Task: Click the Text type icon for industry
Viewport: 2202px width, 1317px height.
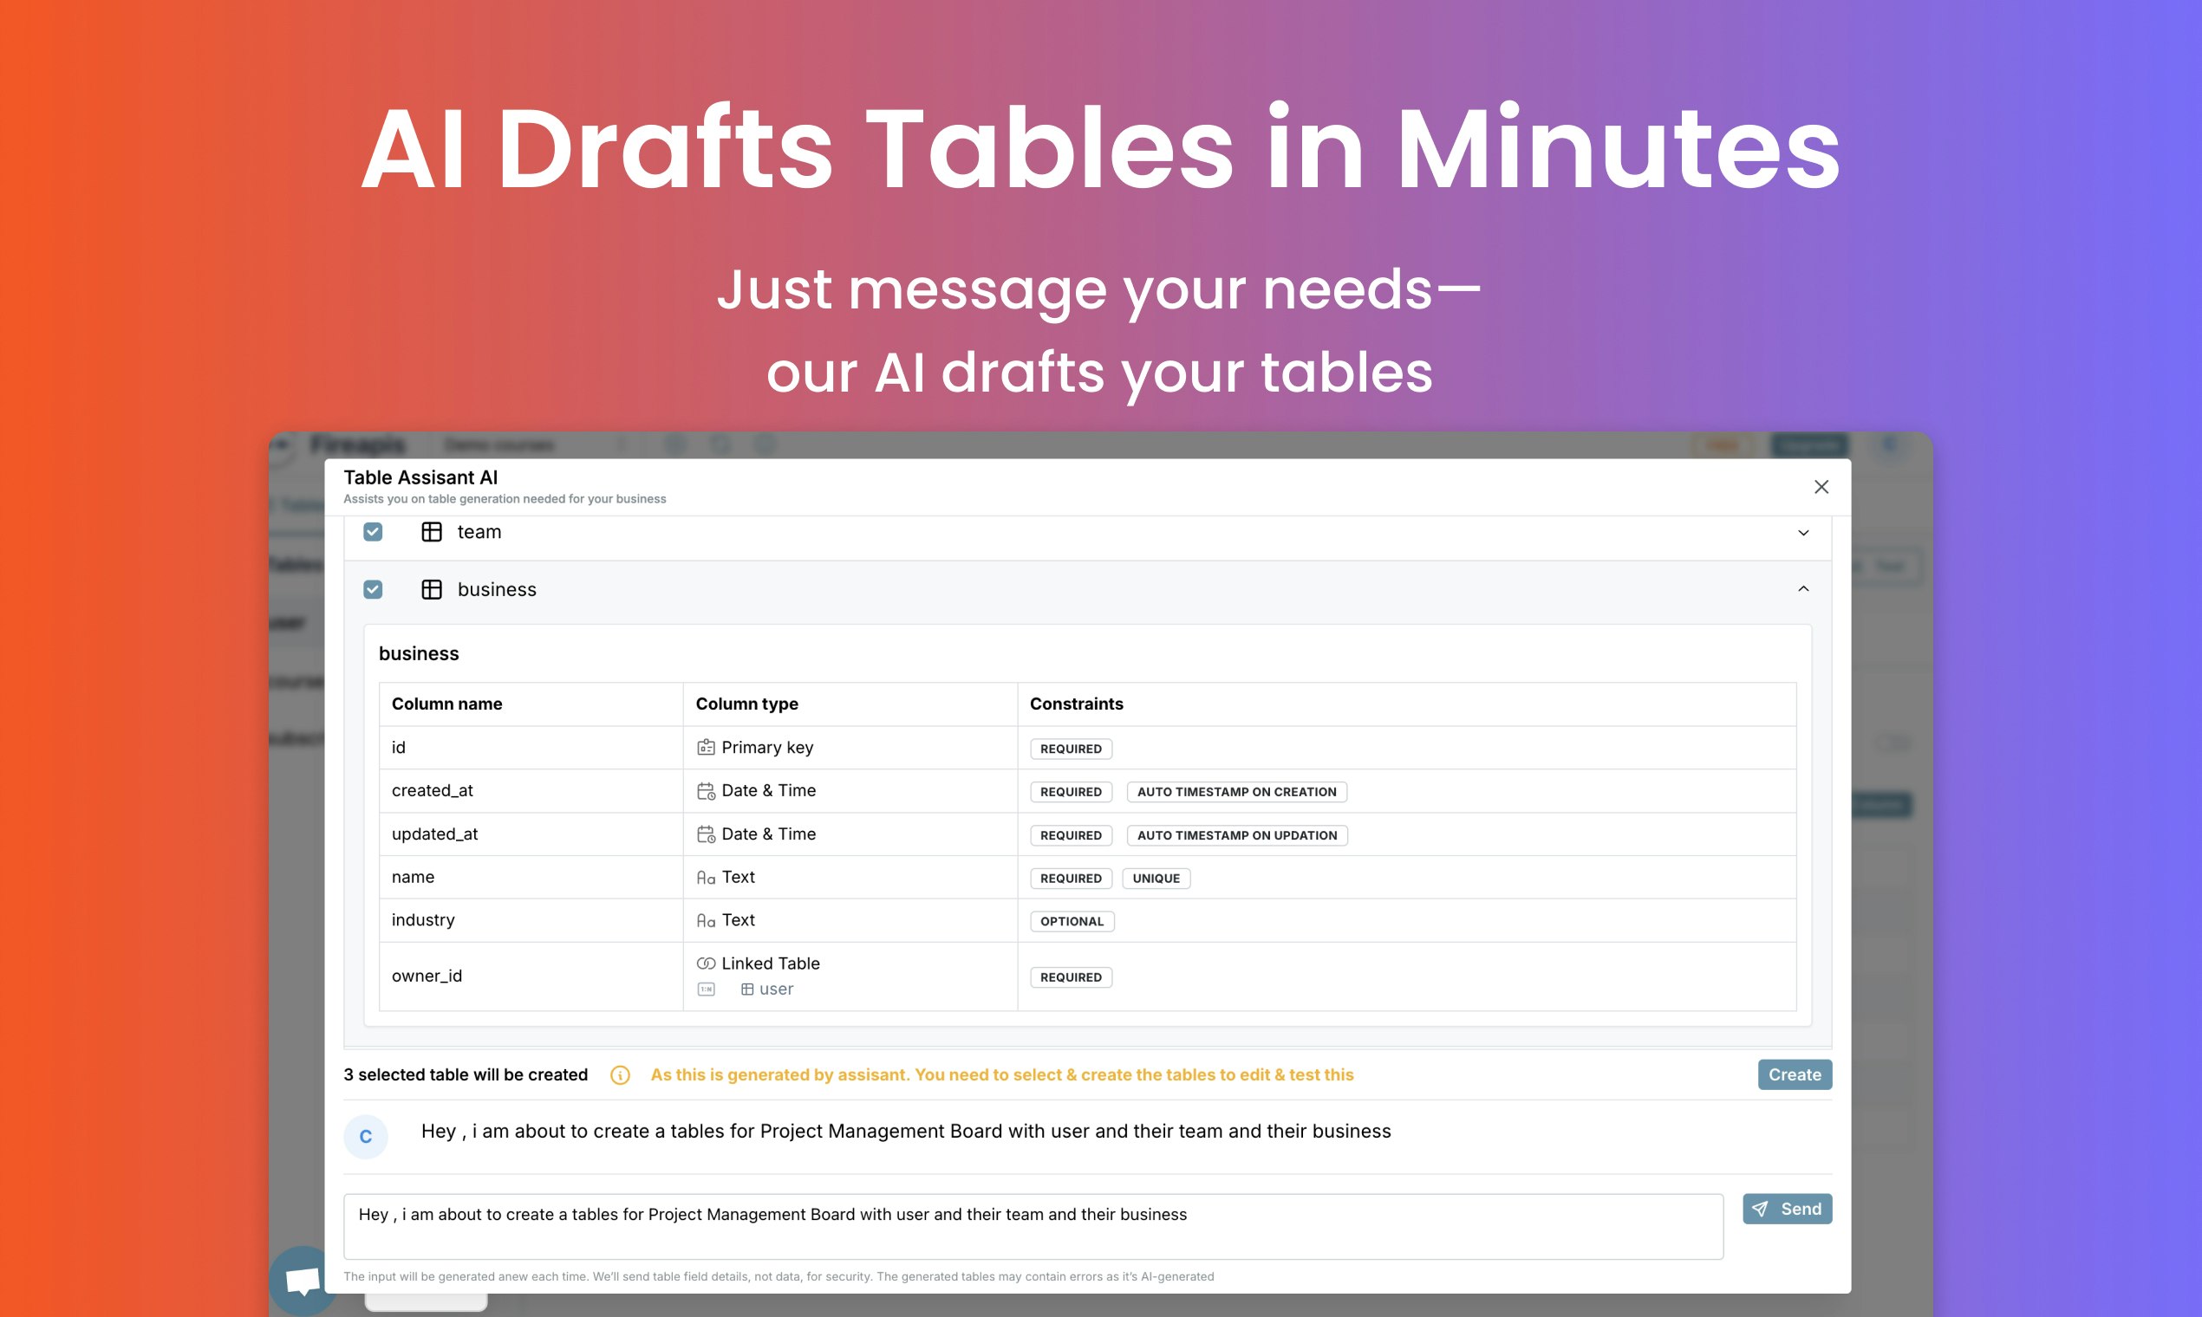Action: 706,920
